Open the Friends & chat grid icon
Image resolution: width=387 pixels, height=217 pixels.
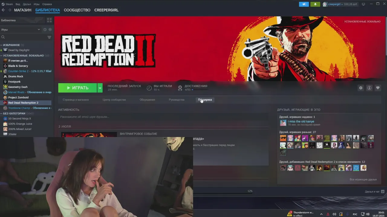pos(383,191)
